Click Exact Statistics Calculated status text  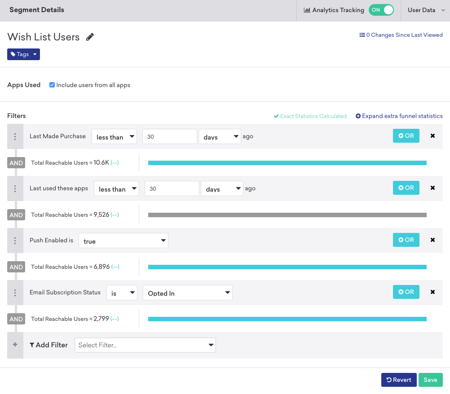tap(310, 116)
